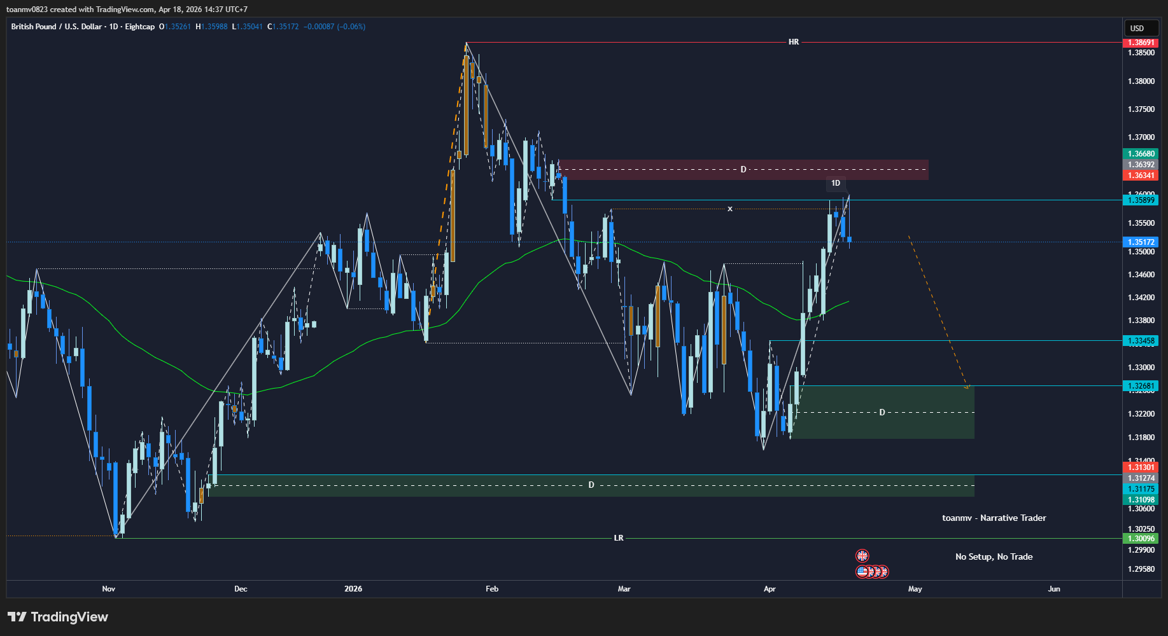
Task: Click the 'created with TradingView.com' caption
Action: pos(102,10)
